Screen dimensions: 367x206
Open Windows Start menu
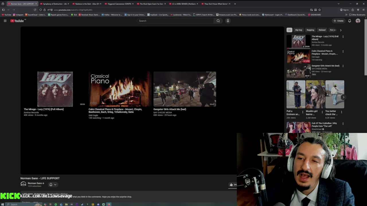click(3, 204)
